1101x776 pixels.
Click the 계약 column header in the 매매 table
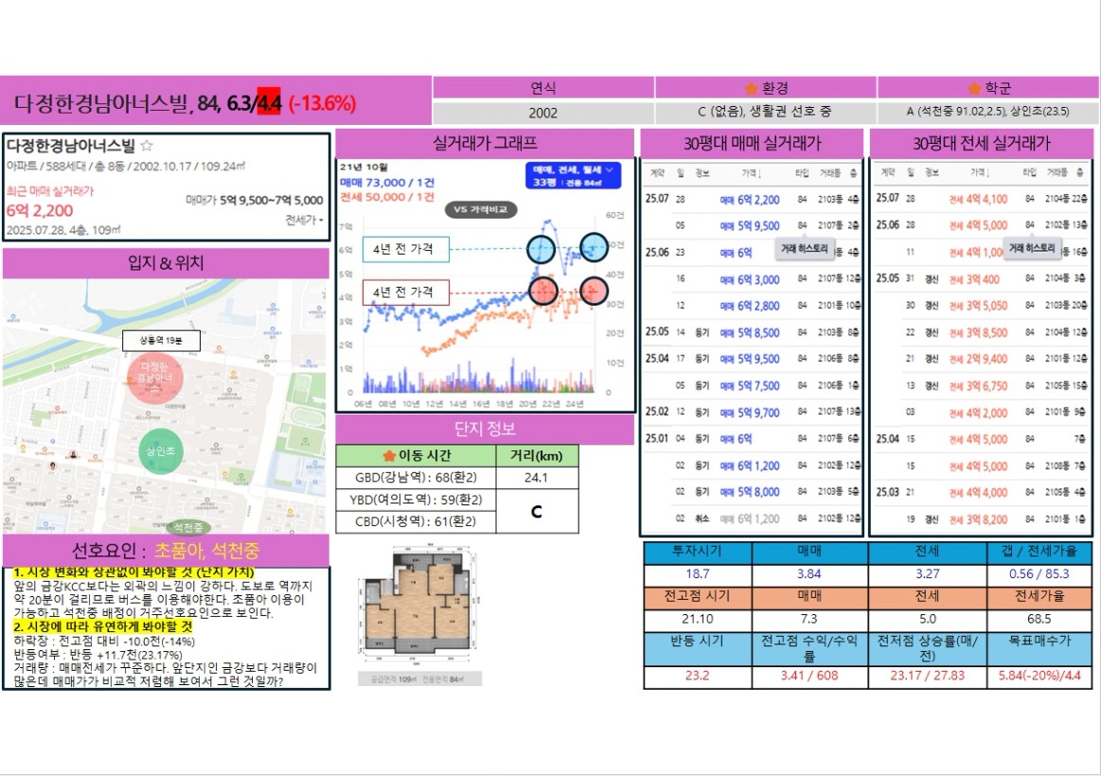(657, 172)
